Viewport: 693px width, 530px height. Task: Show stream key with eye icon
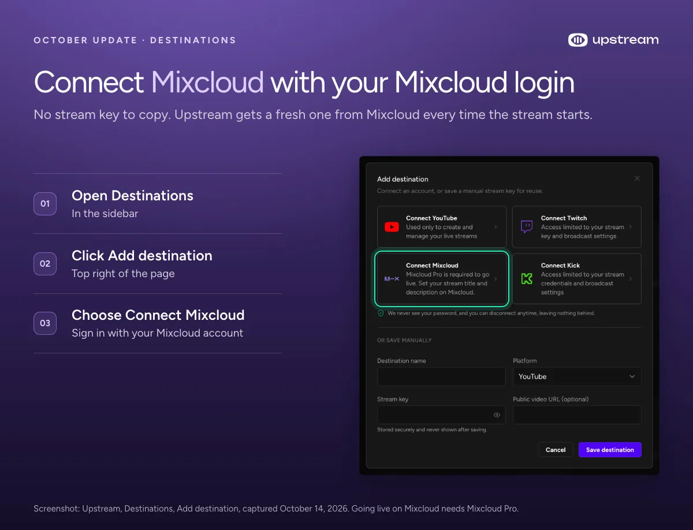point(497,415)
